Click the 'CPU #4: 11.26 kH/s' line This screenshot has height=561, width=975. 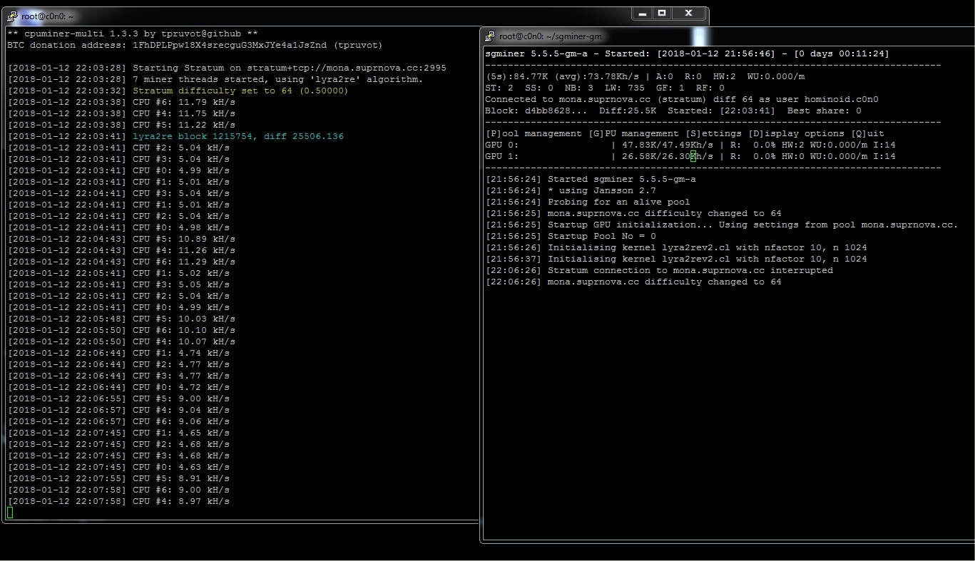[121, 250]
